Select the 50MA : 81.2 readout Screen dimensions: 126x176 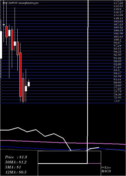(16, 162)
